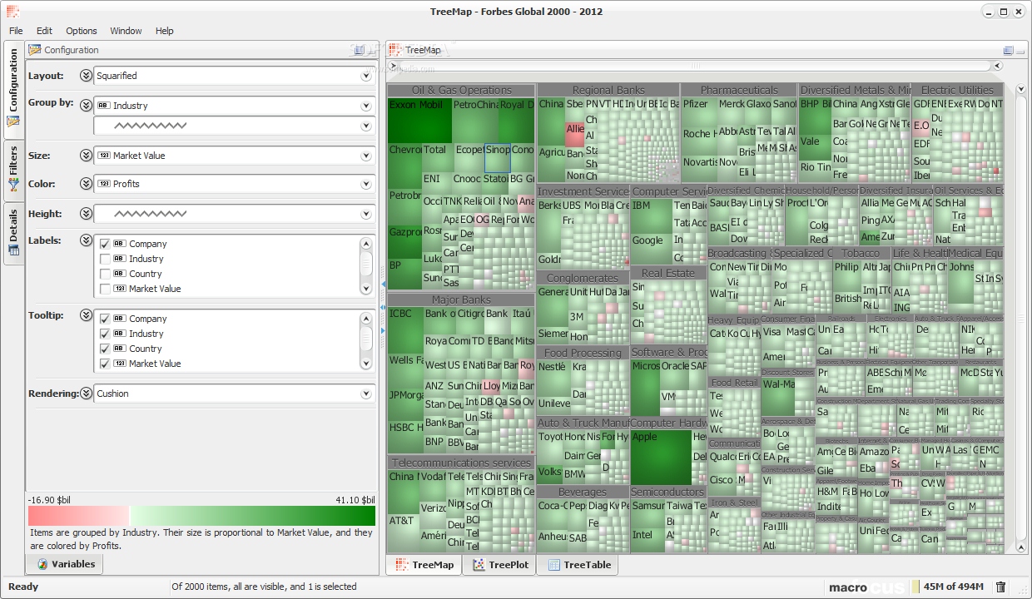Open the Help menu
The height and width of the screenshot is (599, 1032).
click(165, 31)
